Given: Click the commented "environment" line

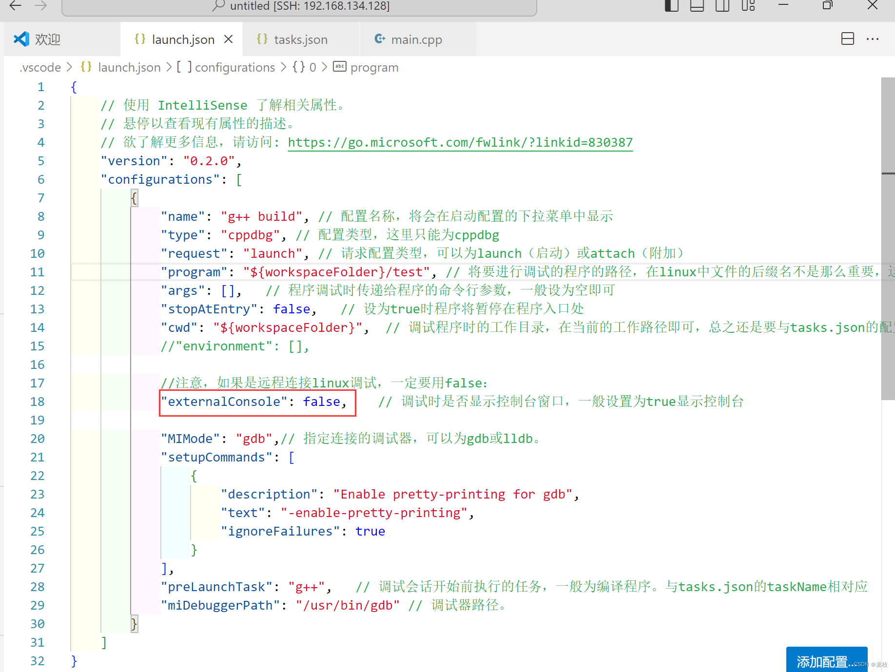Looking at the screenshot, I should pos(235,346).
